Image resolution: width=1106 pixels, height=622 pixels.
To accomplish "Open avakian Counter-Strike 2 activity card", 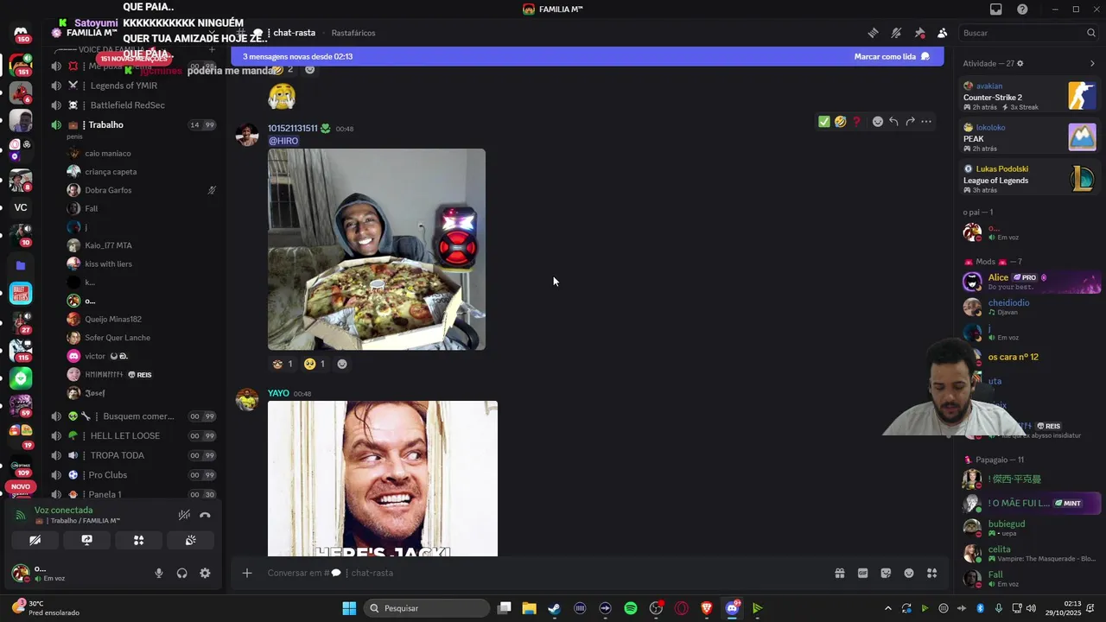I will coord(1030,96).
